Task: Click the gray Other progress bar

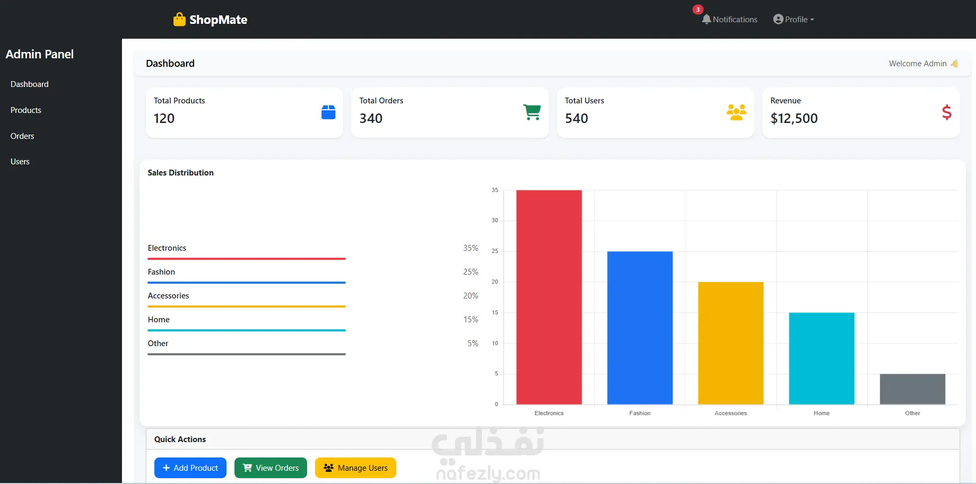Action: (x=247, y=354)
